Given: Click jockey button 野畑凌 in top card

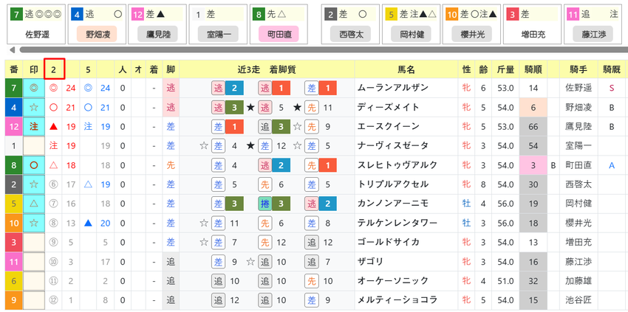Looking at the screenshot, I should (97, 35).
